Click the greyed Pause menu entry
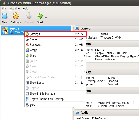 click(x=55, y=61)
